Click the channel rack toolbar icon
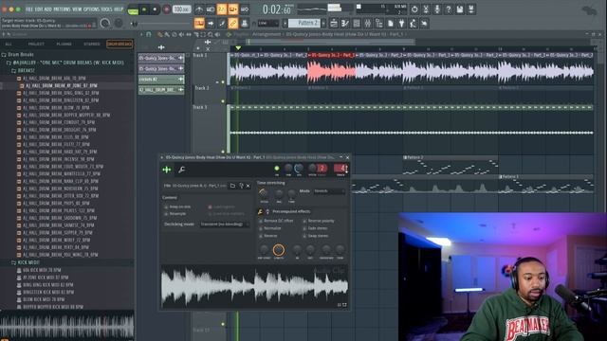This screenshot has width=607, height=341. point(357,24)
